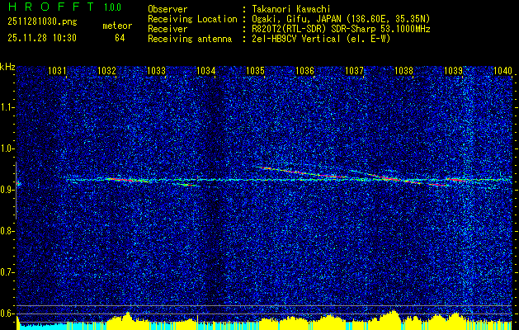The height and width of the screenshot is (330, 519).
Task: Click version number 1.0.0
Action: pyautogui.click(x=112, y=7)
